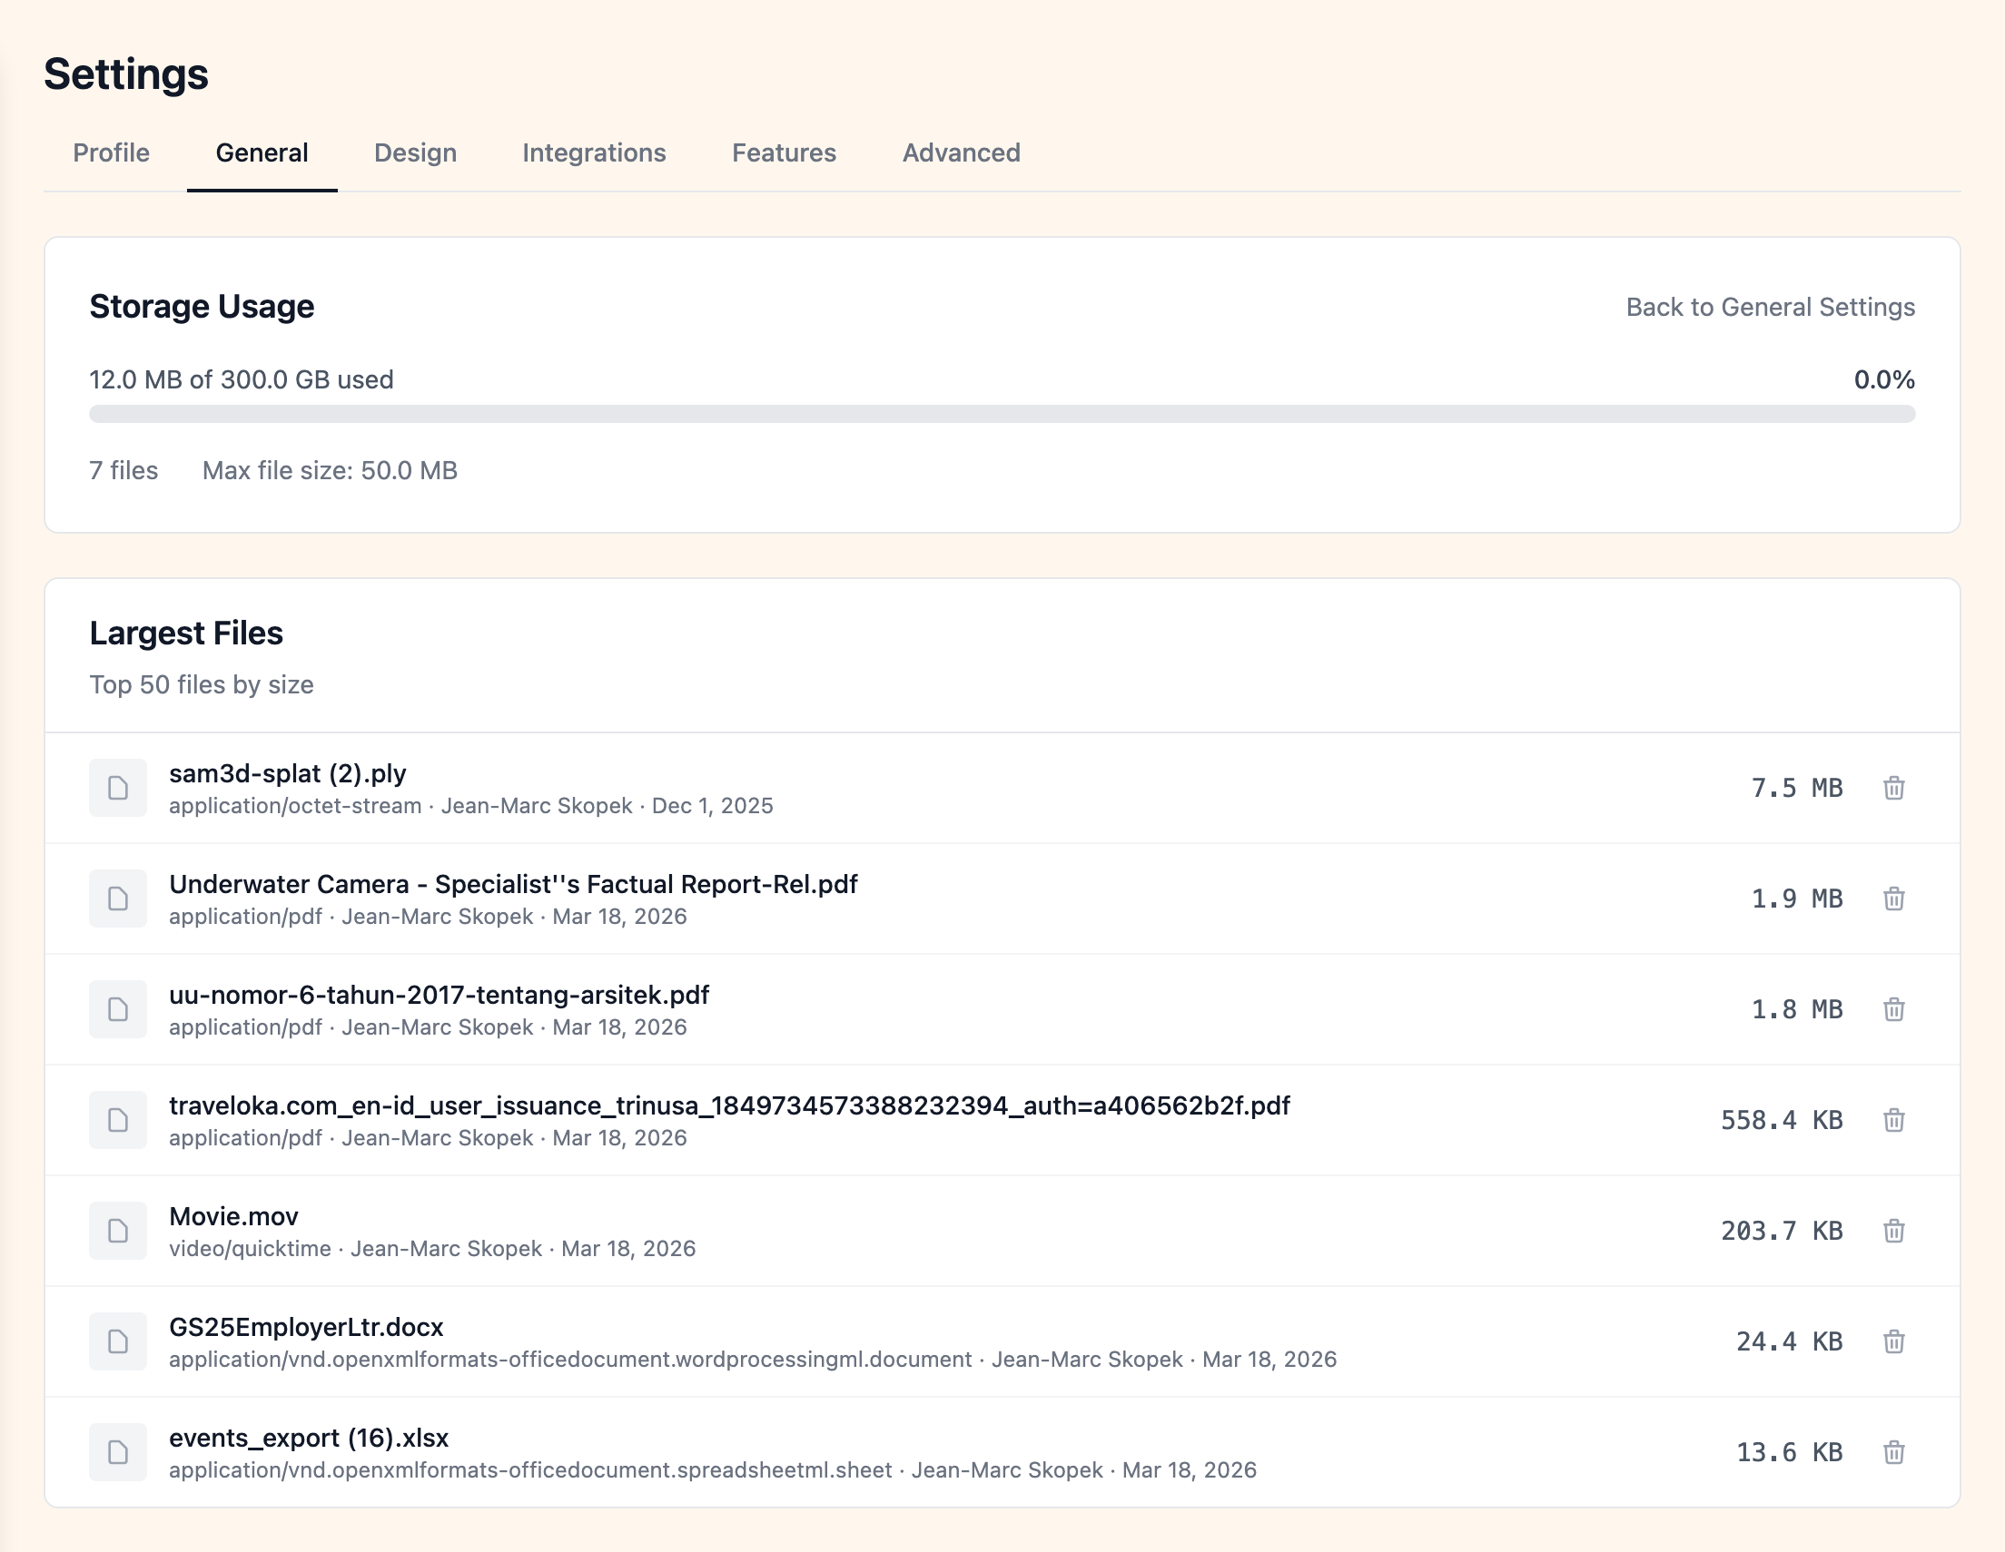
Task: Click the Storage Usage heading
Action: [x=201, y=306]
